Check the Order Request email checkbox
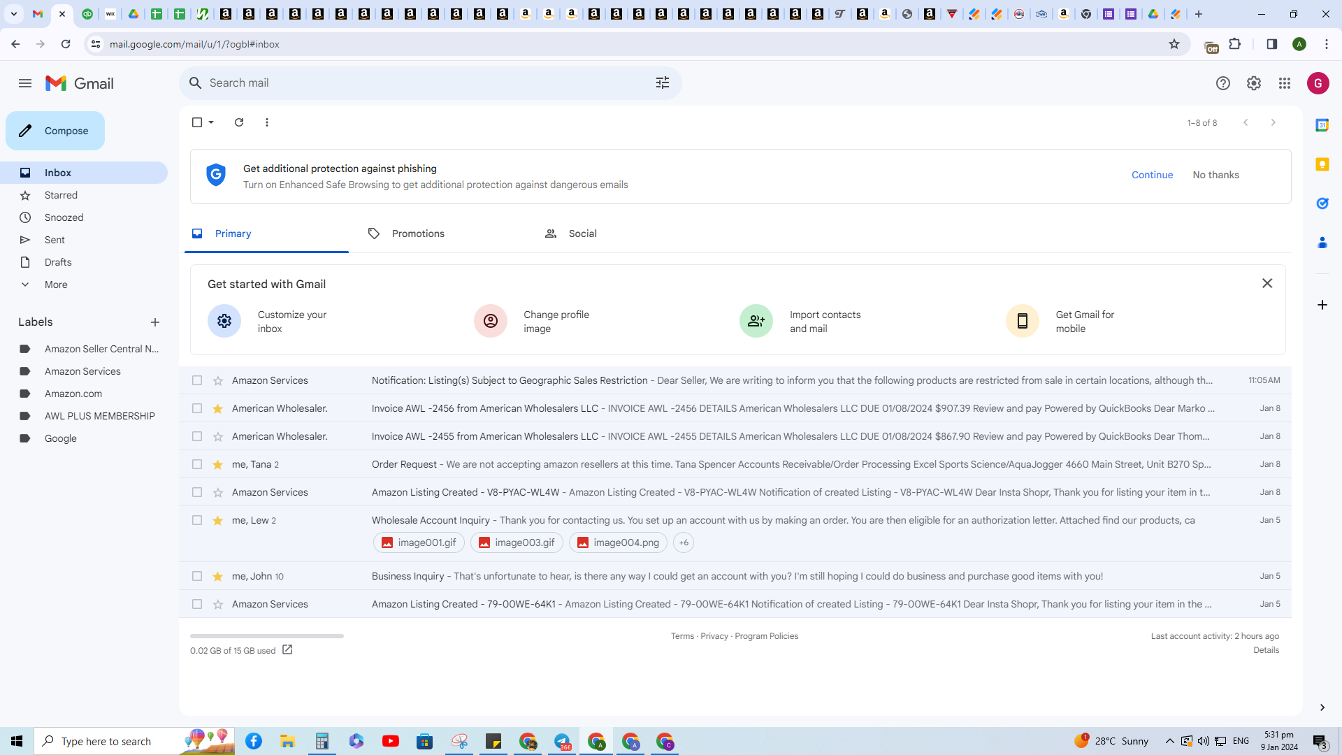 [x=197, y=465]
